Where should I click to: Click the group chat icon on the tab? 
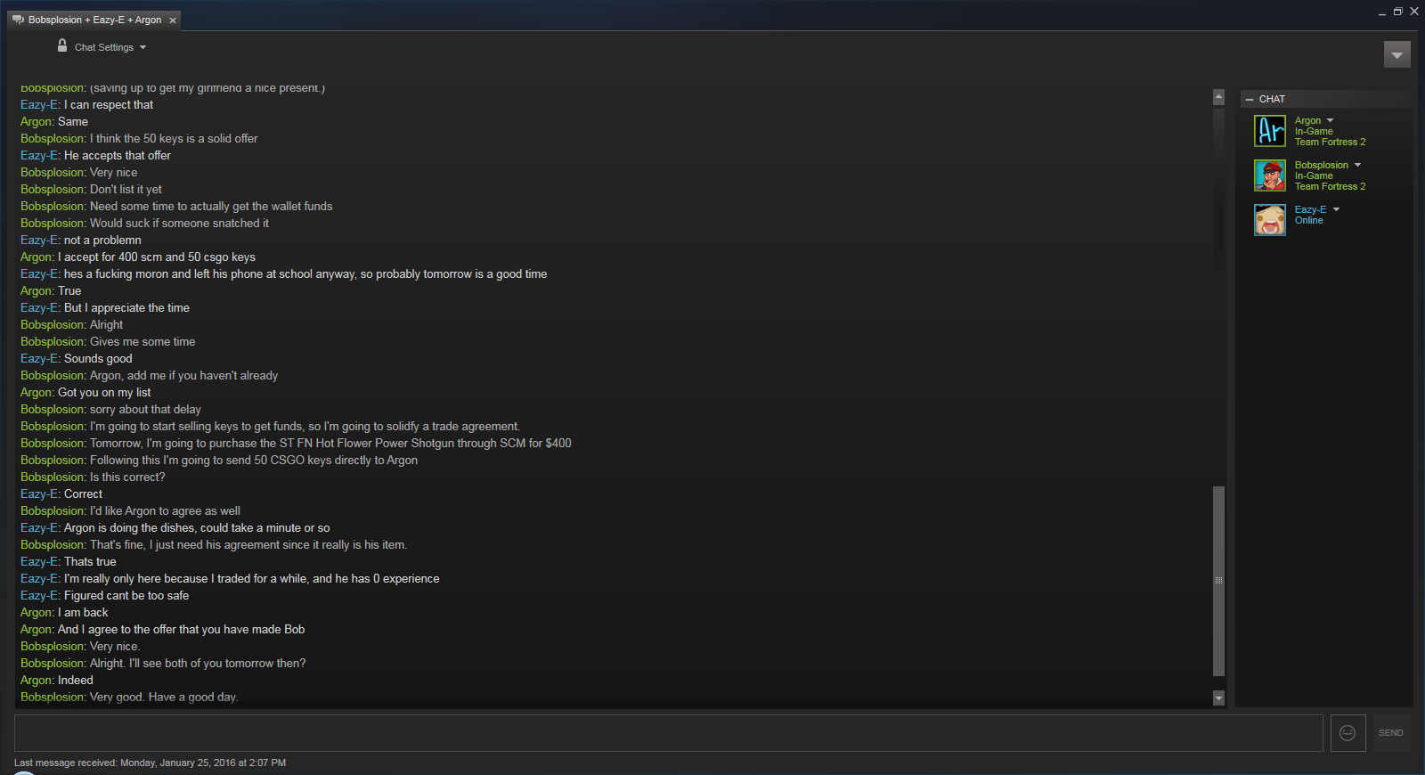[x=18, y=20]
